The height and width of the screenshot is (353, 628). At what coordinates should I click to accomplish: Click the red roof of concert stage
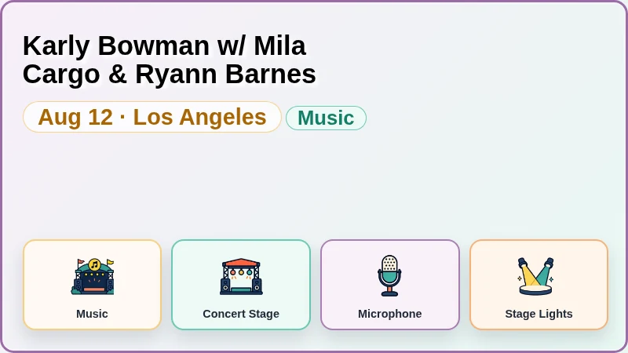coord(241,263)
